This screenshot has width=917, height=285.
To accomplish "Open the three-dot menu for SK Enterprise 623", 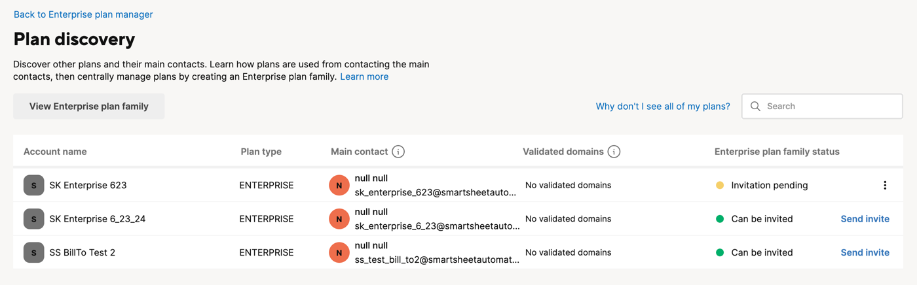I will point(885,185).
